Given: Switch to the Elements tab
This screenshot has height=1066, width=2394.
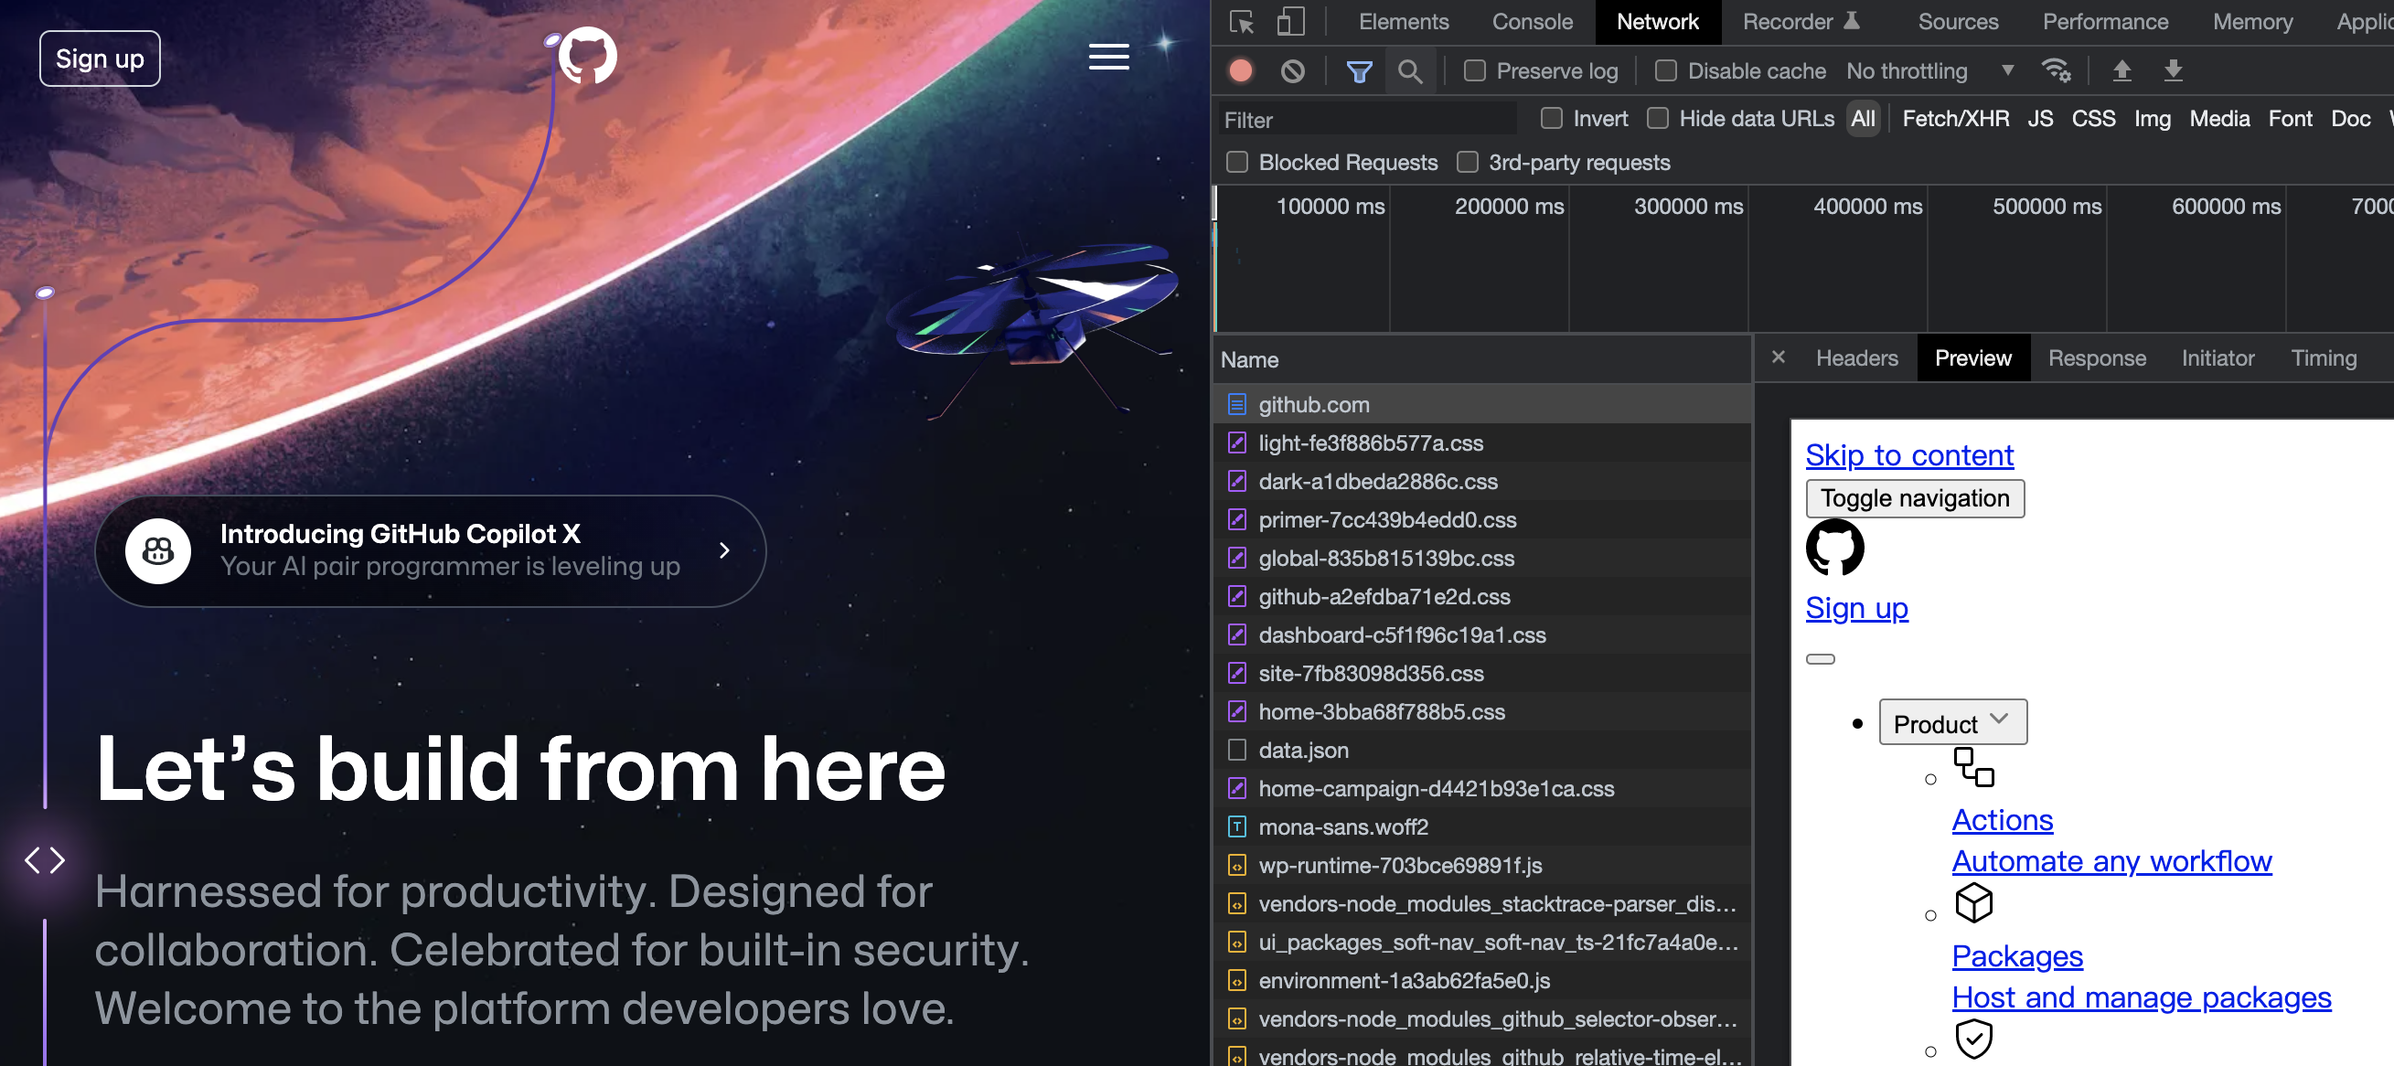Looking at the screenshot, I should [x=1404, y=21].
